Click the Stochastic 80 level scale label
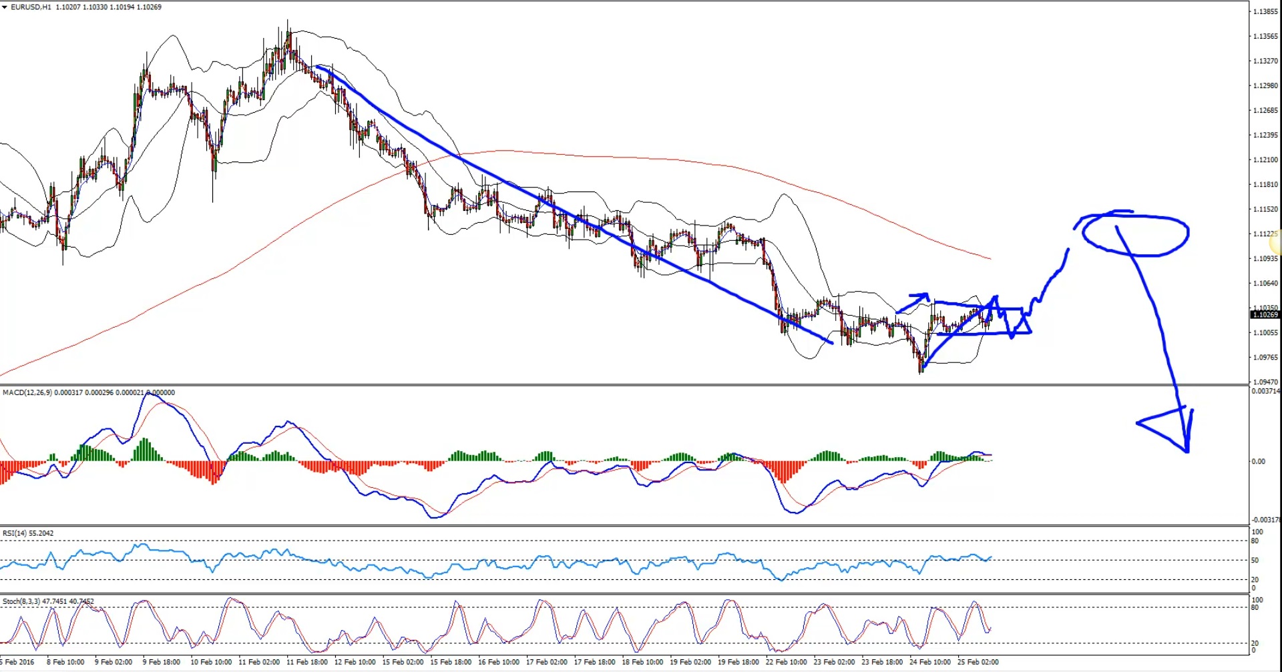This screenshot has width=1282, height=672. (x=1255, y=608)
